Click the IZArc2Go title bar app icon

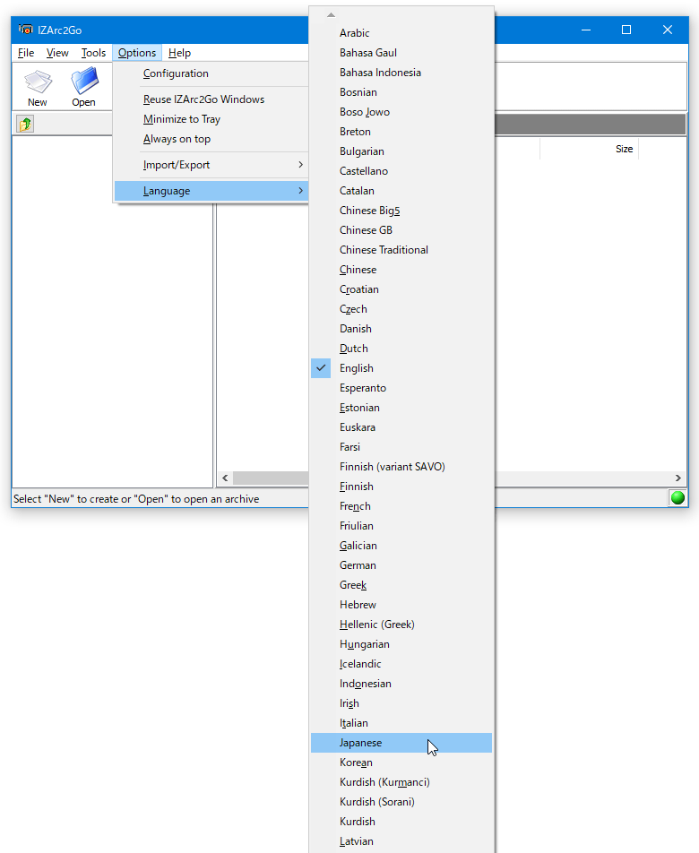[25, 30]
